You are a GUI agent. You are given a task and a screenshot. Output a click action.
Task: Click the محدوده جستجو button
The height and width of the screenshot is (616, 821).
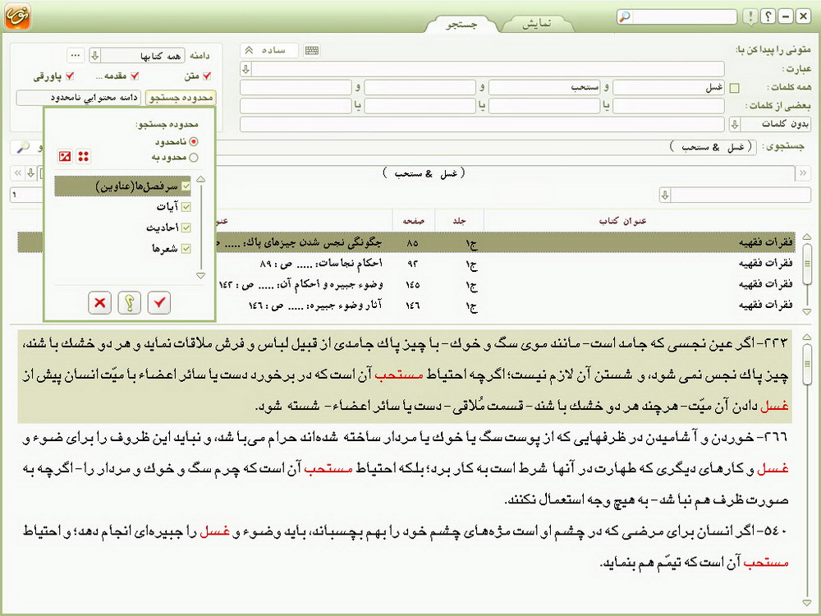181,98
